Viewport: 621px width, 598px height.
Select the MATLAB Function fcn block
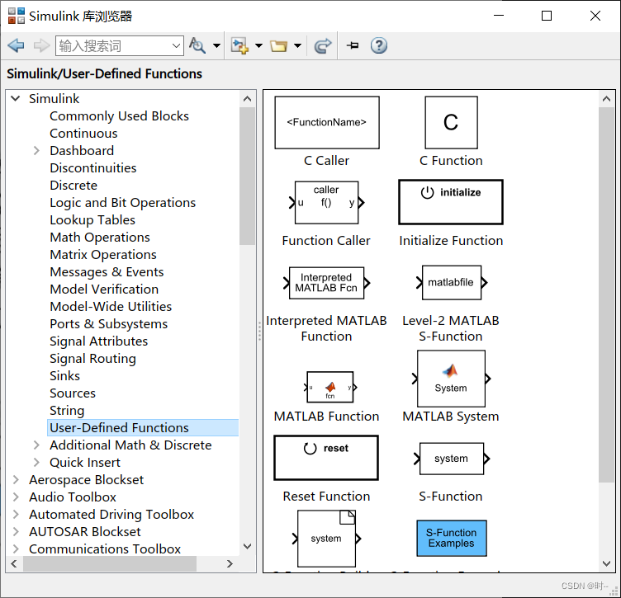(x=330, y=387)
